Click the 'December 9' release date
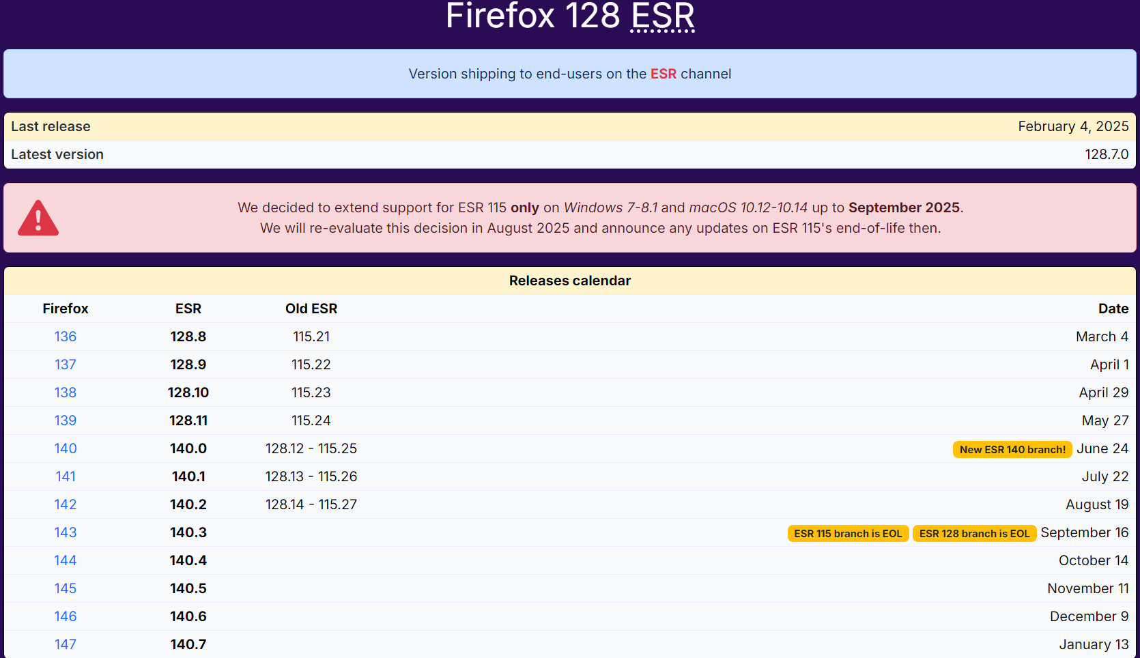Image resolution: width=1140 pixels, height=658 pixels. coord(1089,616)
